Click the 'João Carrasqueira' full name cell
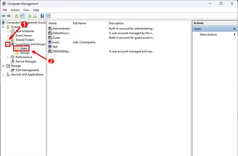The height and width of the screenshot is (156, 238). [x=84, y=42]
